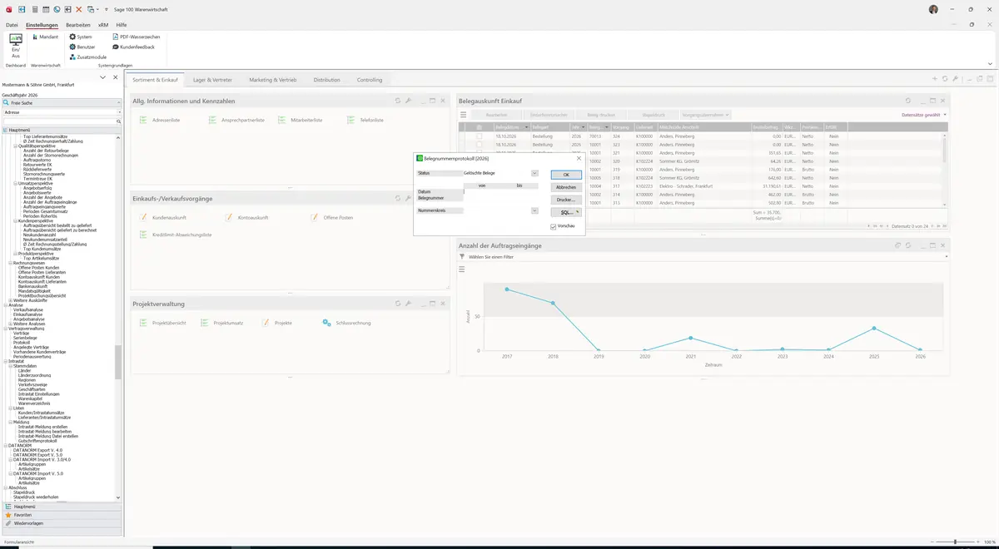Open the Mandant settings
This screenshot has height=549, width=999.
pos(44,37)
